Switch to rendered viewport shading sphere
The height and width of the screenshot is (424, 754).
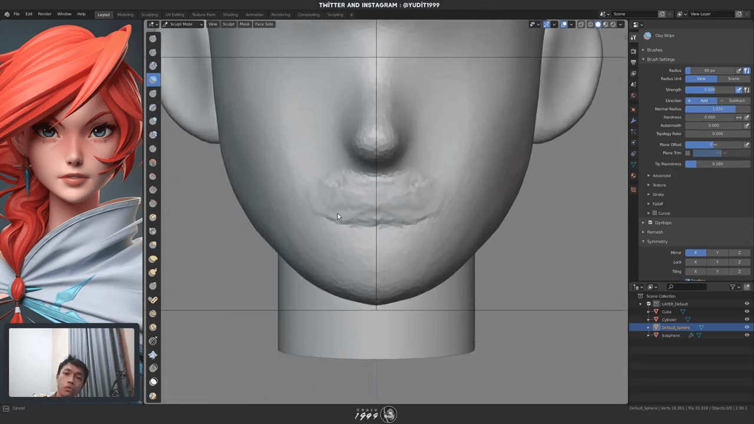pyautogui.click(x=613, y=24)
